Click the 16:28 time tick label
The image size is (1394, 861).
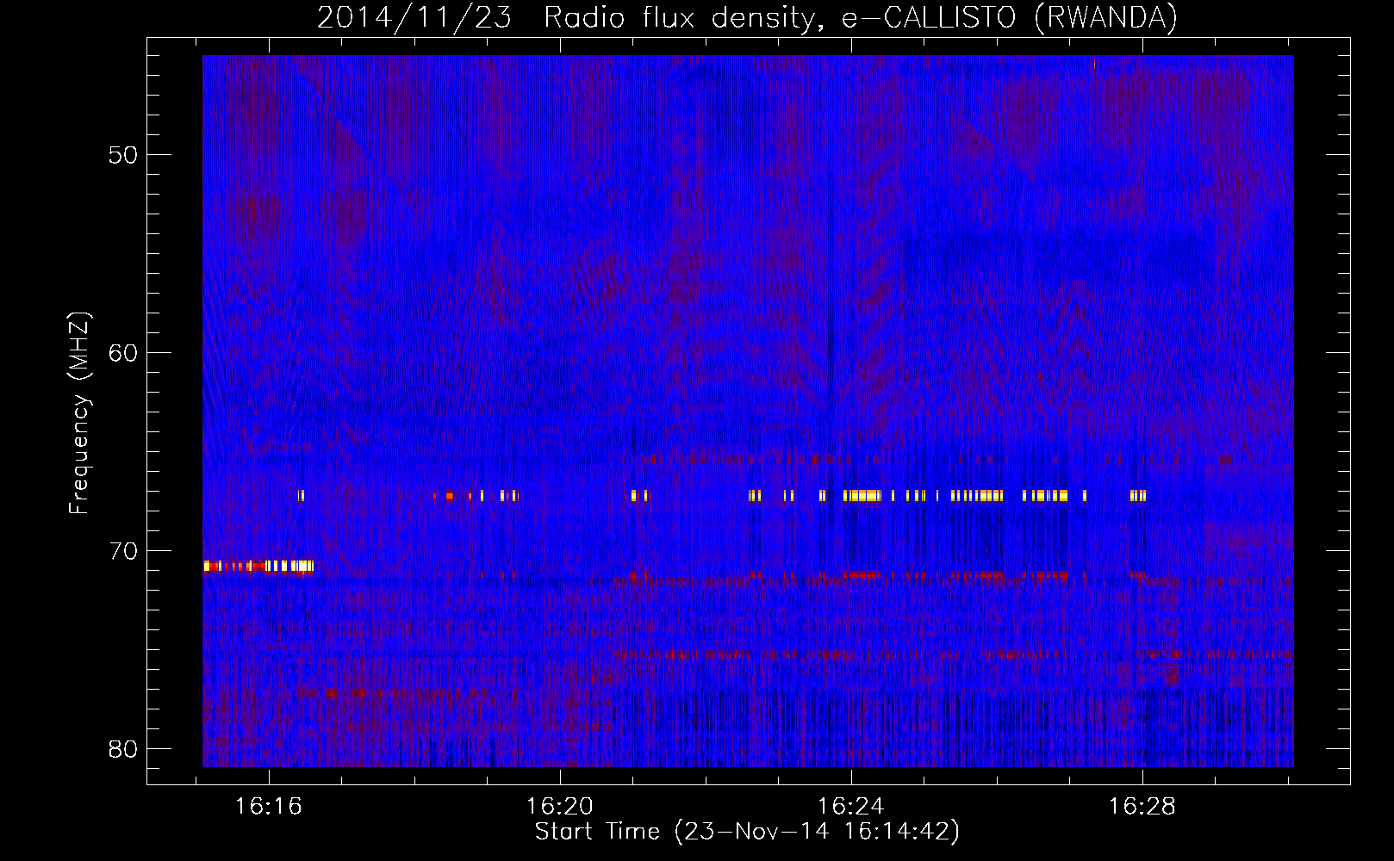(1142, 807)
